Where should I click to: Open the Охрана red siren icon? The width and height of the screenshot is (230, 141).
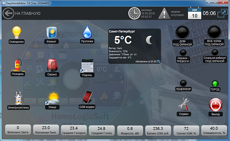coord(52,66)
